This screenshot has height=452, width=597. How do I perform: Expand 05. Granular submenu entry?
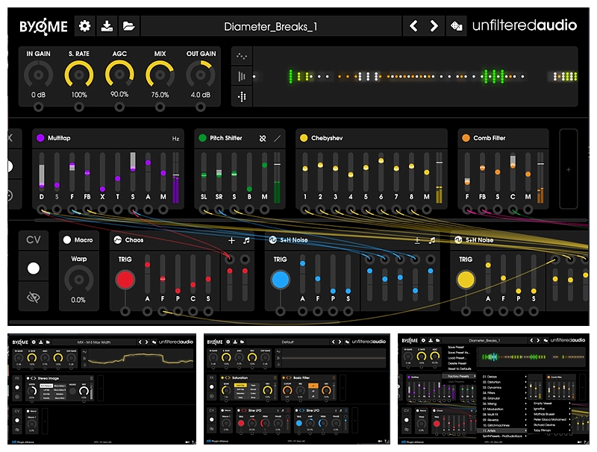tap(501, 398)
